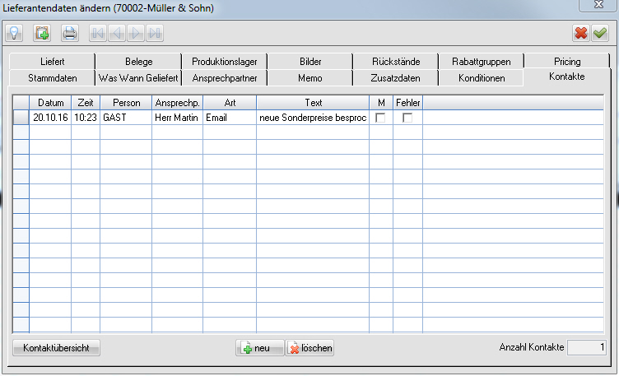Click the light bulb help icon
Viewport: 619px width, 376px height.
click(14, 33)
